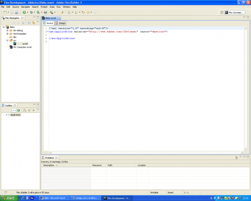Image resolution: width=251 pixels, height=201 pixels.
Task: Toggle Link with Editor in Flex Navigator
Action: (34, 23)
